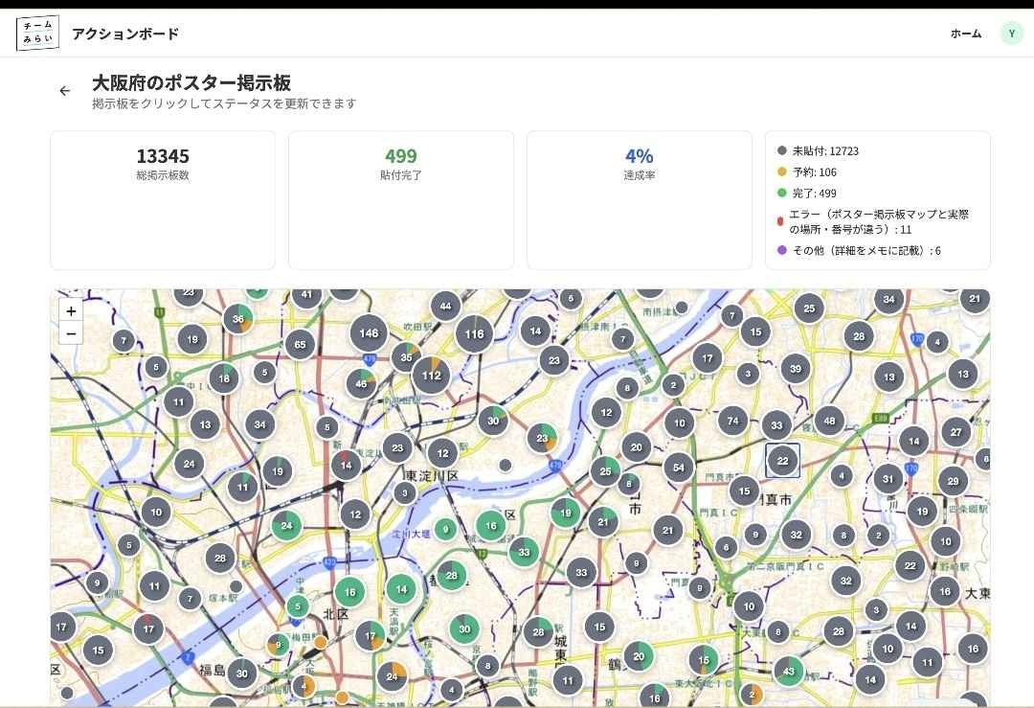The height and width of the screenshot is (708, 1034).
Task: Zoom out the map with the minus button
Action: [x=71, y=333]
